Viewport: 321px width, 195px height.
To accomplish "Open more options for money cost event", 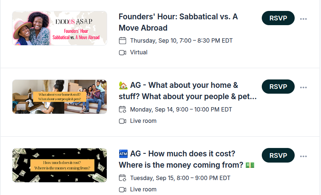I will click(303, 156).
